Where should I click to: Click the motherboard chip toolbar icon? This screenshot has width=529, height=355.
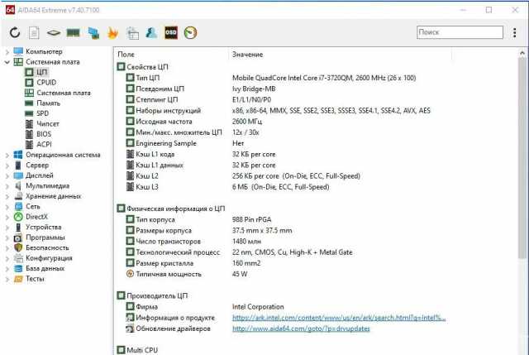[x=54, y=33]
